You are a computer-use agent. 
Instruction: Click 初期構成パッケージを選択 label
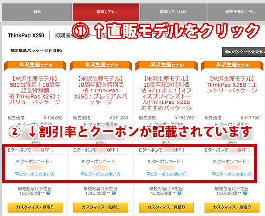(36, 51)
